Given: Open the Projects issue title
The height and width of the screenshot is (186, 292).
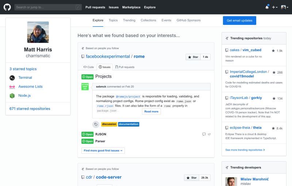Looking at the screenshot, I should click(103, 77).
